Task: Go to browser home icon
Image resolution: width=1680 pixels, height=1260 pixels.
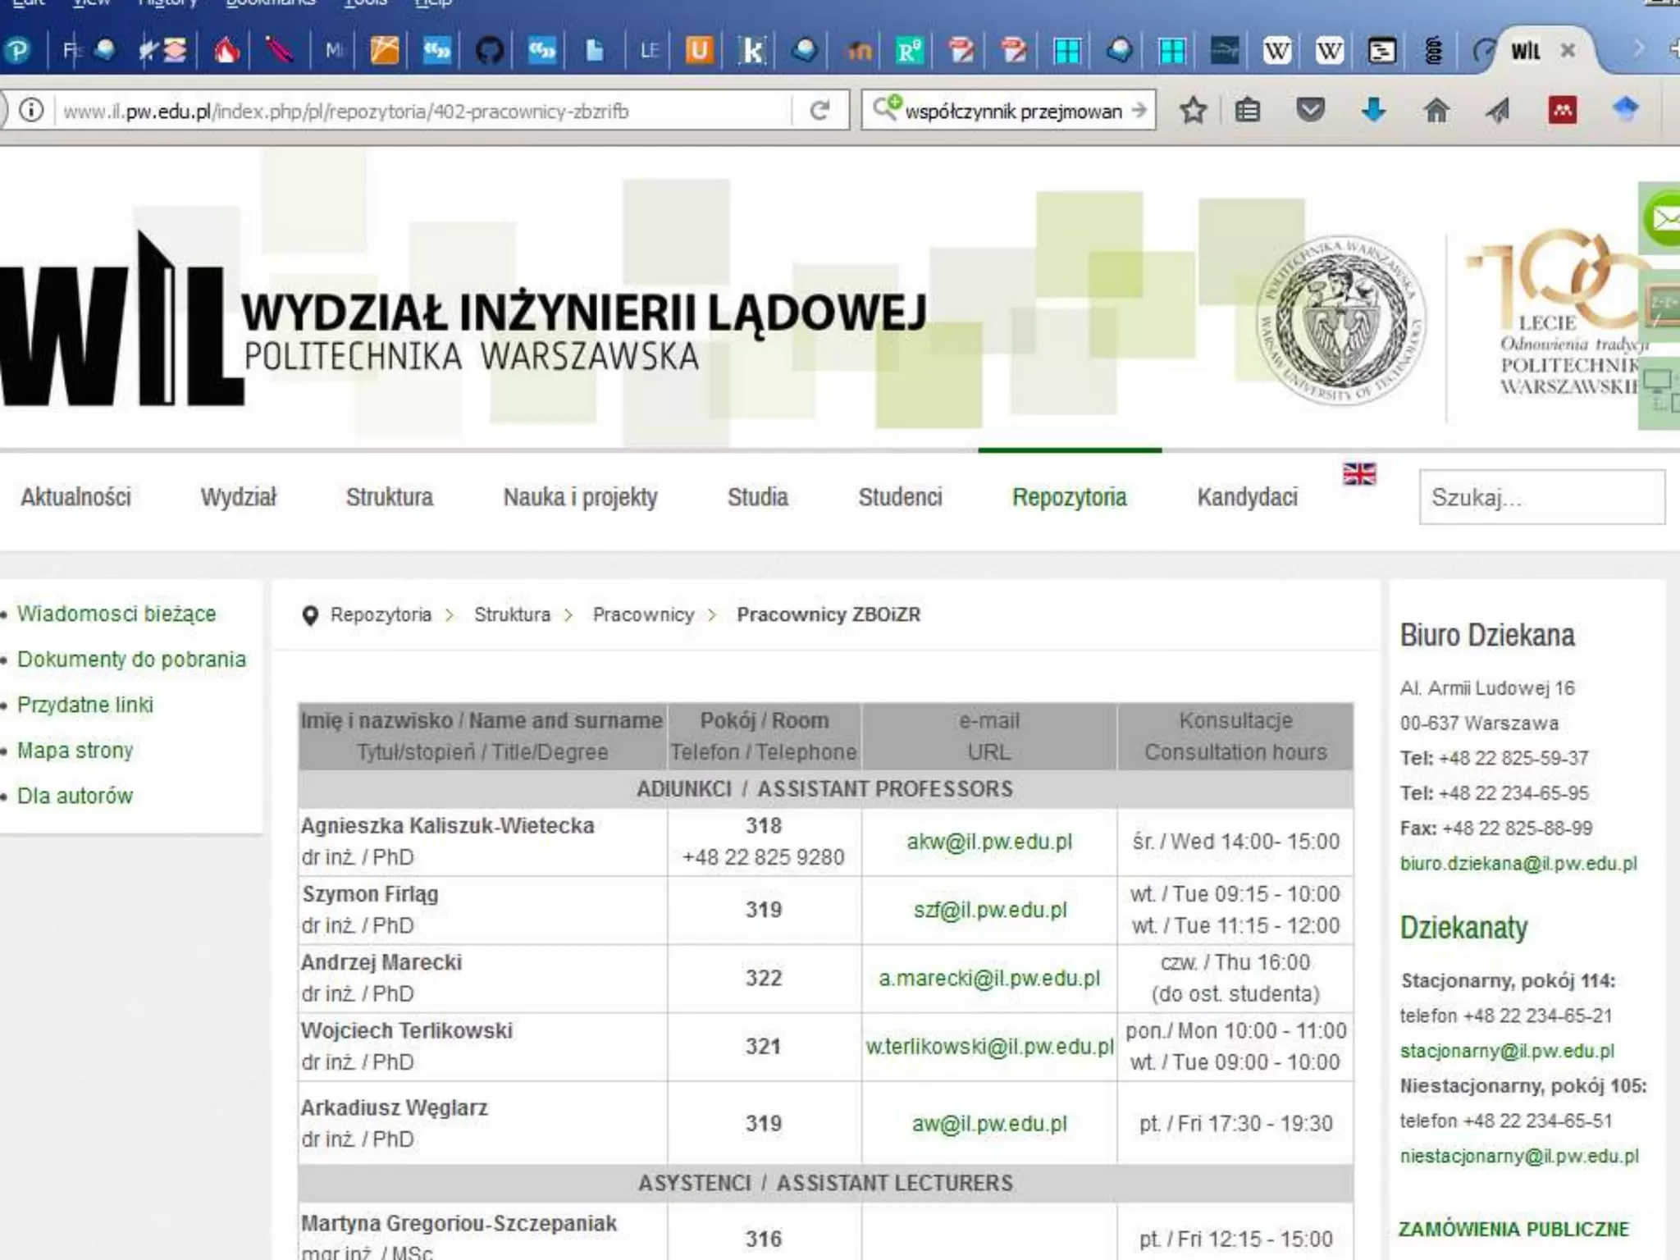Action: tap(1436, 110)
